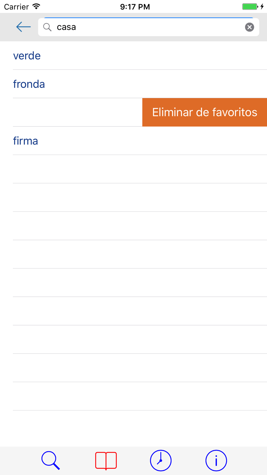Tap the charging bolt icon
Image resolution: width=267 pixels, height=475 pixels.
coord(262,6)
